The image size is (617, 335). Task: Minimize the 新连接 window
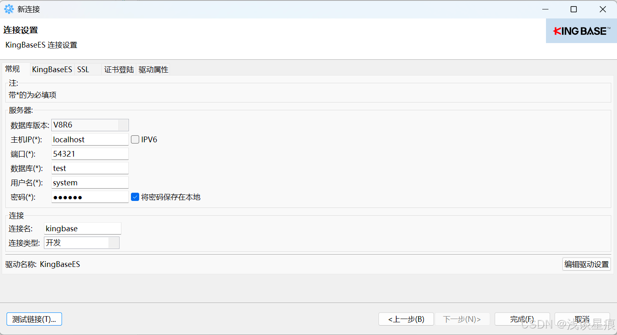(545, 9)
